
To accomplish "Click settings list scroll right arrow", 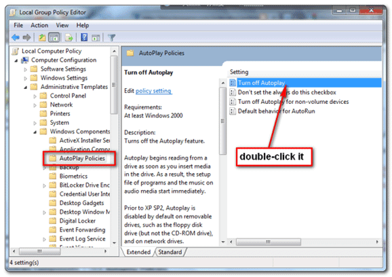I will coord(377,242).
